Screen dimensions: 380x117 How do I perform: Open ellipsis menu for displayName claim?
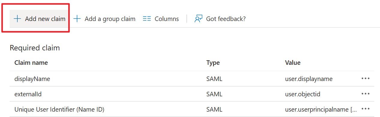[x=365, y=79]
